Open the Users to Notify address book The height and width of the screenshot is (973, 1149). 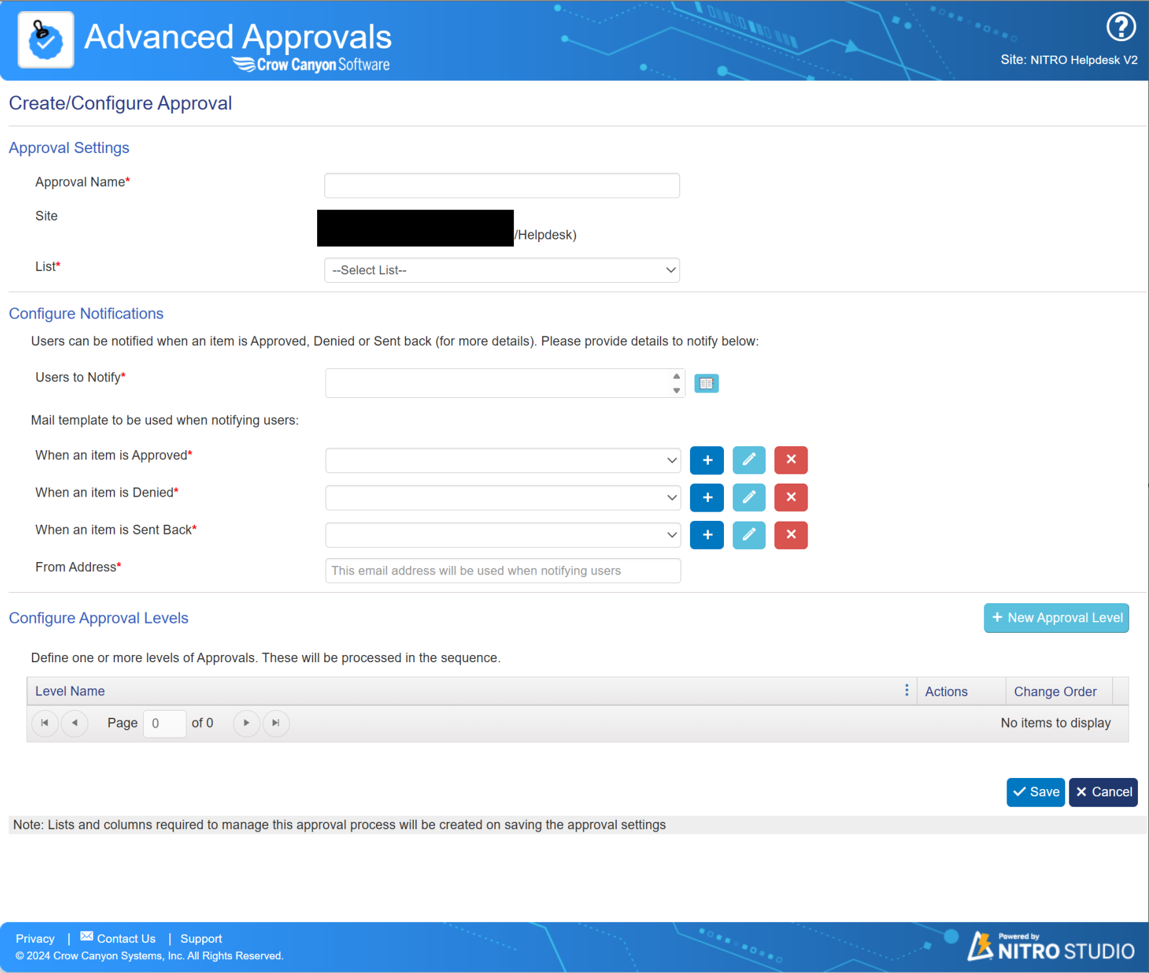click(706, 383)
